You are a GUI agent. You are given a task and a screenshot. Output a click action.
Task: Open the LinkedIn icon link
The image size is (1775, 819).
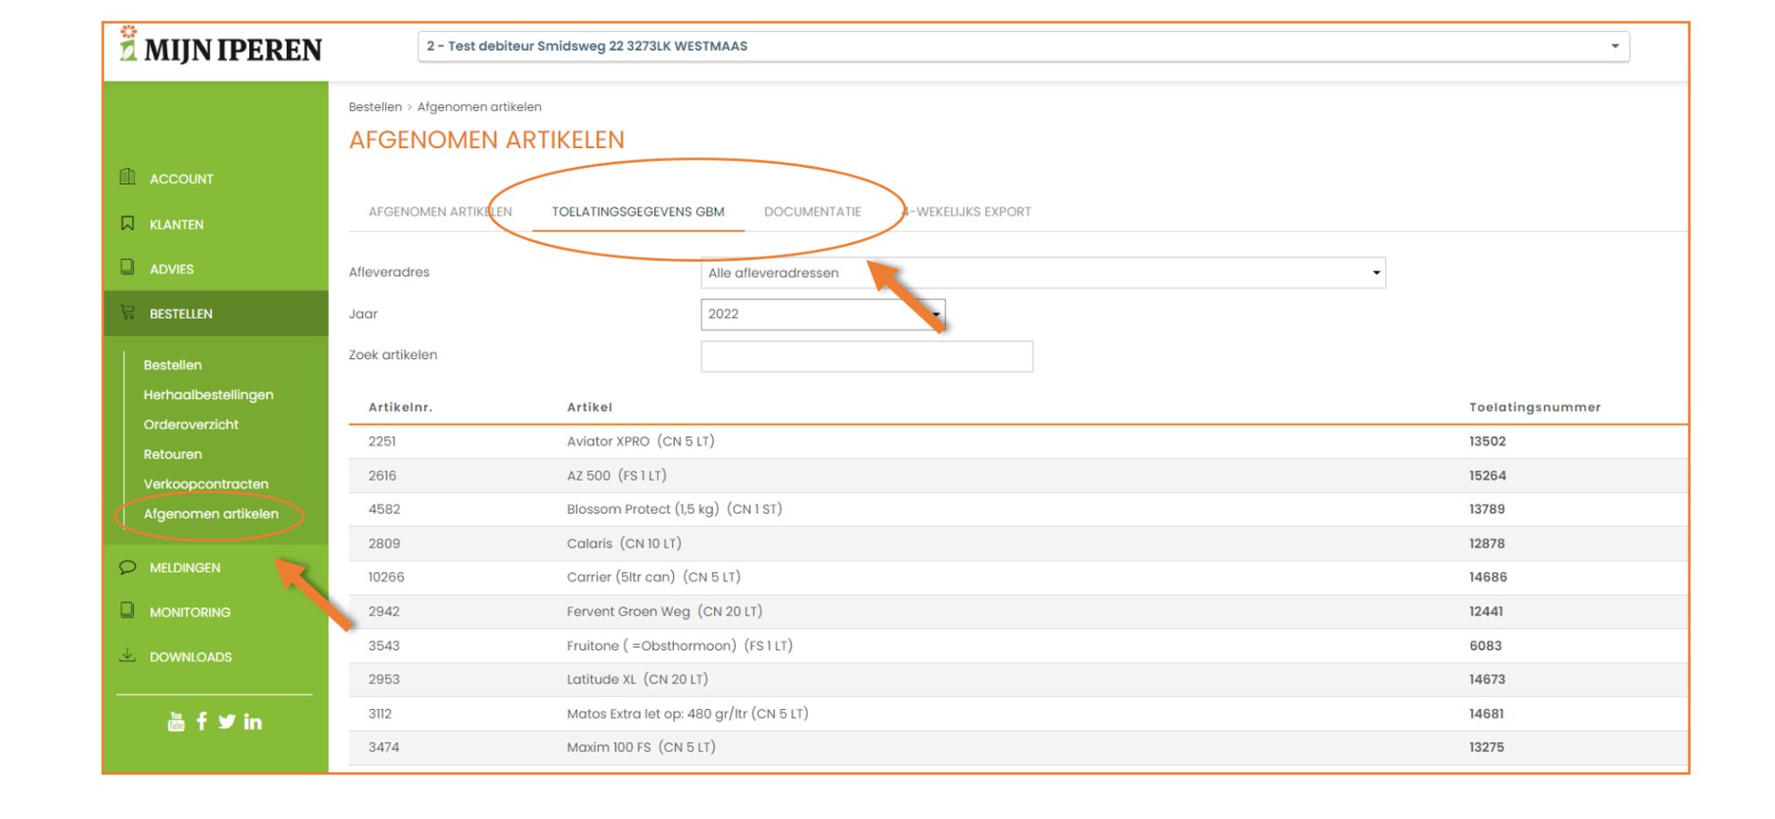pos(253,722)
